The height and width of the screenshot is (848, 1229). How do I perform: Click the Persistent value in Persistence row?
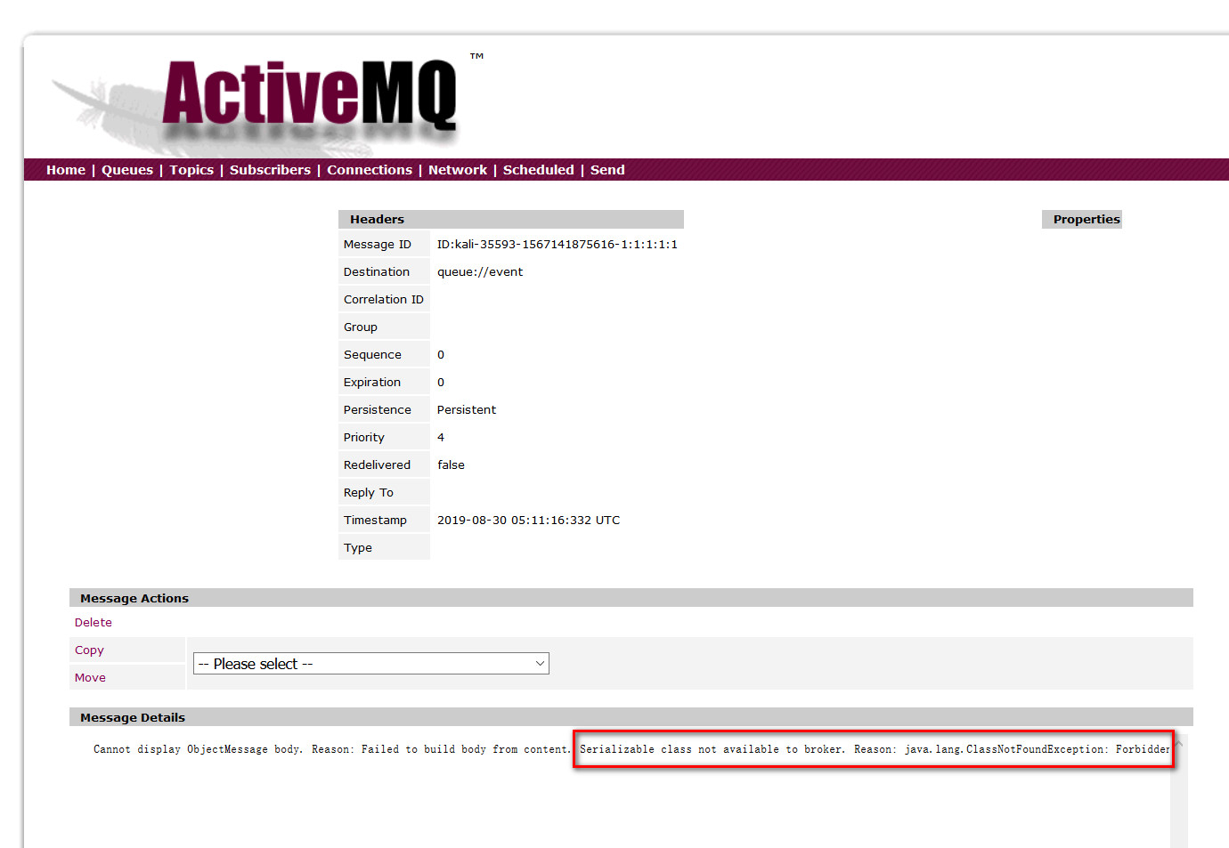click(x=467, y=410)
